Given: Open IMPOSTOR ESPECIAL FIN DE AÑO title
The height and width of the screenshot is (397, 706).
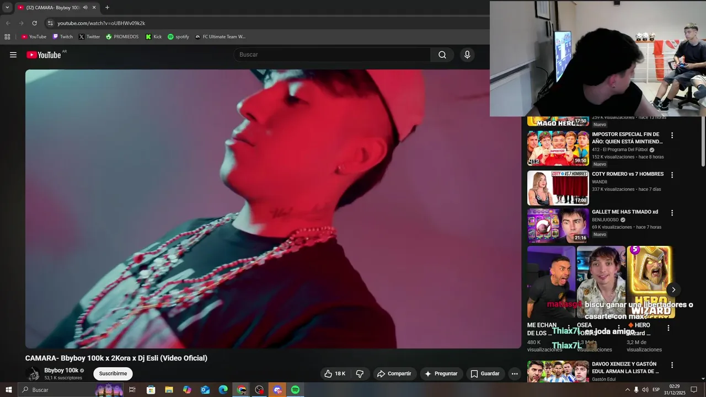Looking at the screenshot, I should (627, 138).
